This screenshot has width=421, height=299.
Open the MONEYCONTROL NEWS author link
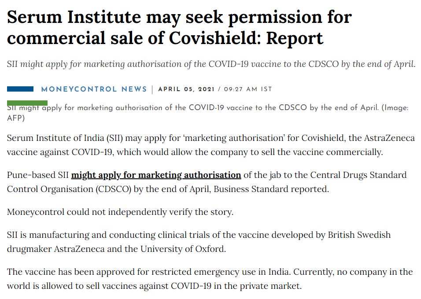click(x=94, y=89)
